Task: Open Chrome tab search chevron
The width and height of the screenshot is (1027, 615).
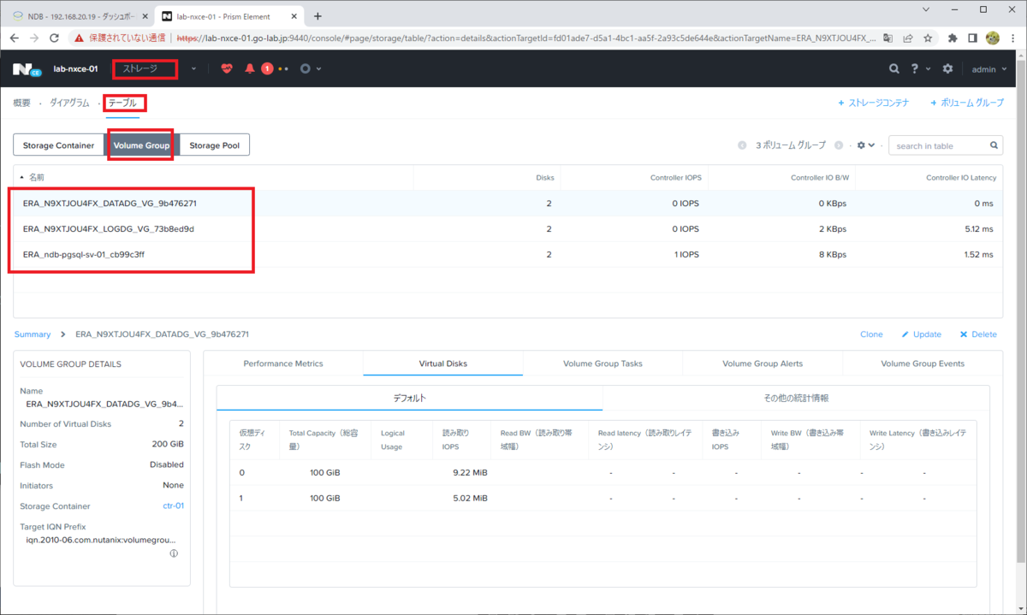Action: pyautogui.click(x=927, y=9)
